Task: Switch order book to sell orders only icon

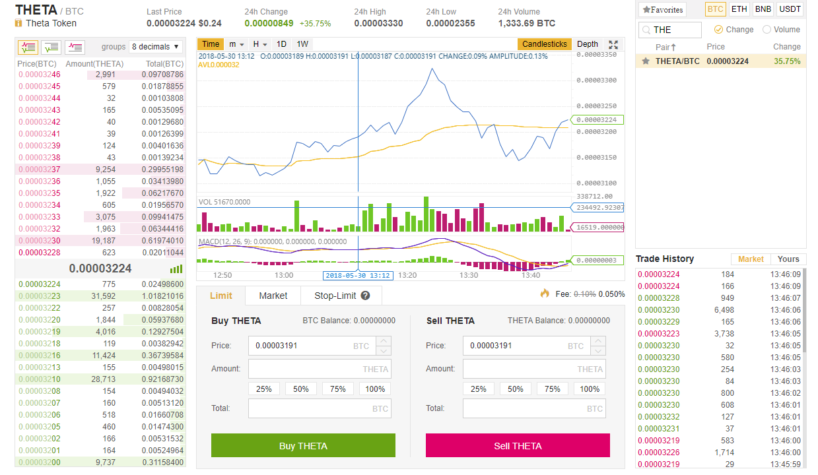Action: tap(75, 47)
